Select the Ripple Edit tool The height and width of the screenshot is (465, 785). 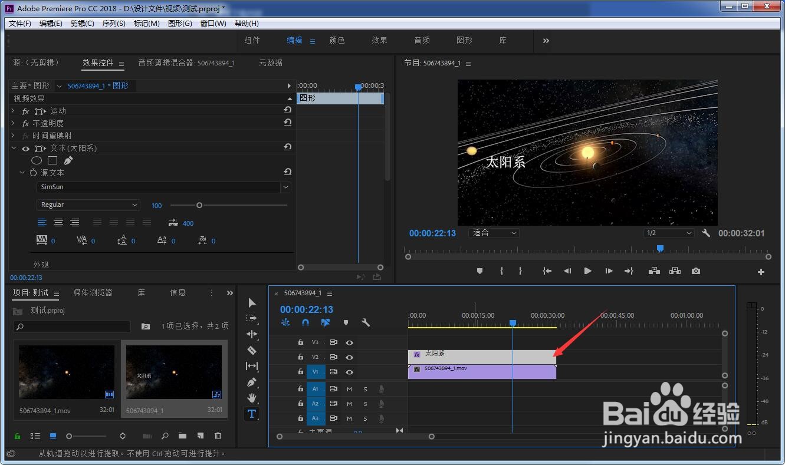coord(252,334)
